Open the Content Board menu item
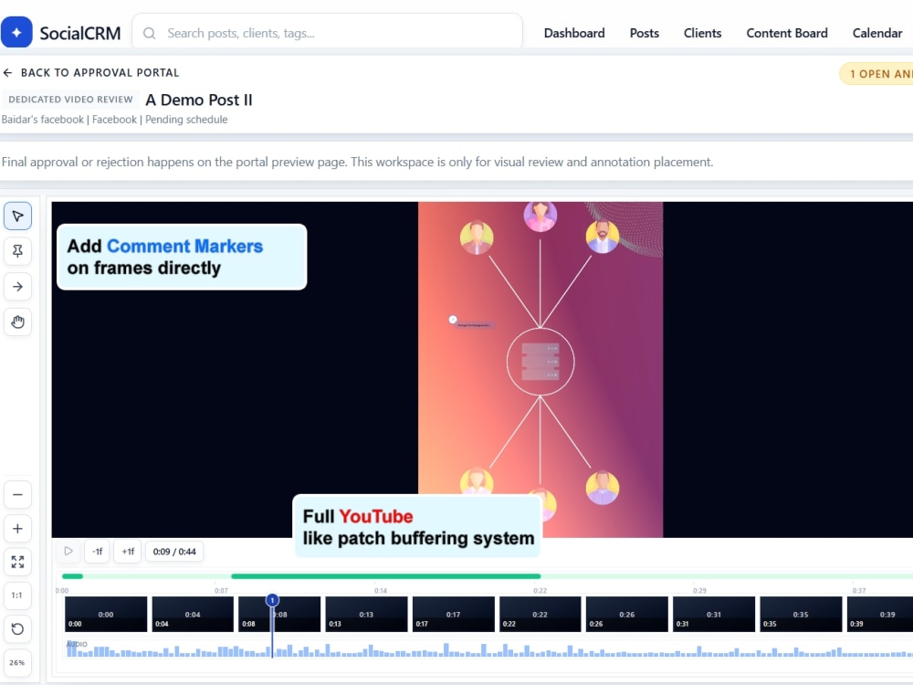The height and width of the screenshot is (685, 913). point(787,33)
